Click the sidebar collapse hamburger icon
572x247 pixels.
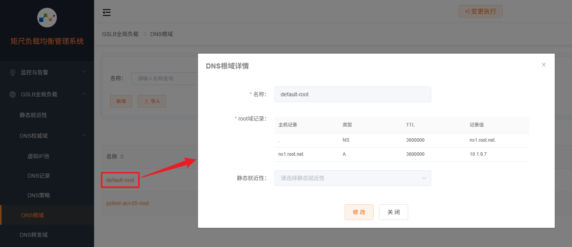107,13
